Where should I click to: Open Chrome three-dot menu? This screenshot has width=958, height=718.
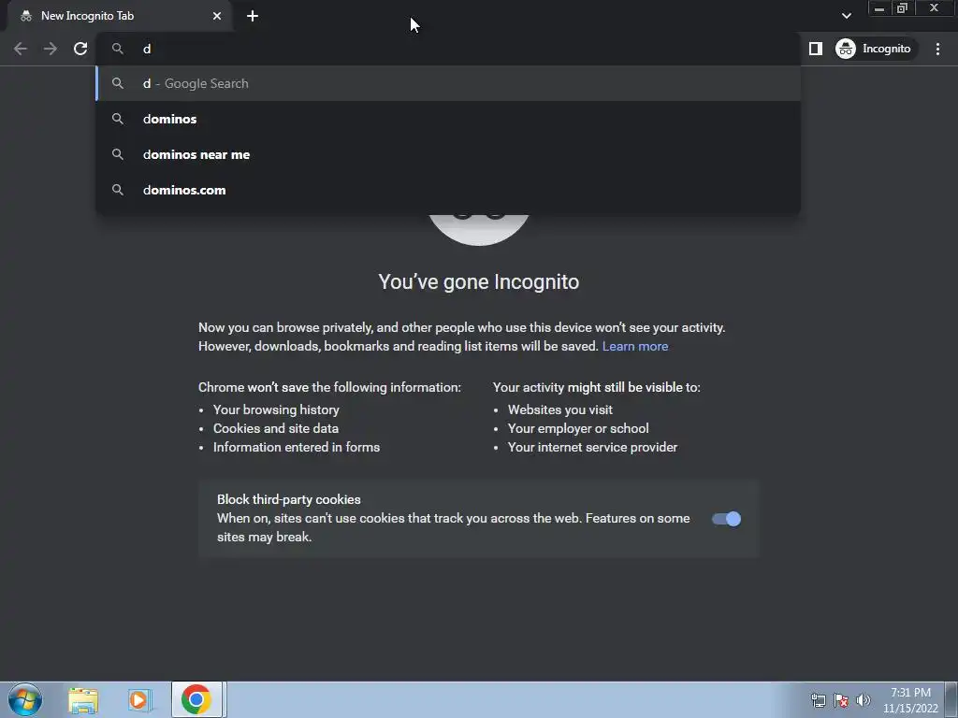[x=937, y=49]
